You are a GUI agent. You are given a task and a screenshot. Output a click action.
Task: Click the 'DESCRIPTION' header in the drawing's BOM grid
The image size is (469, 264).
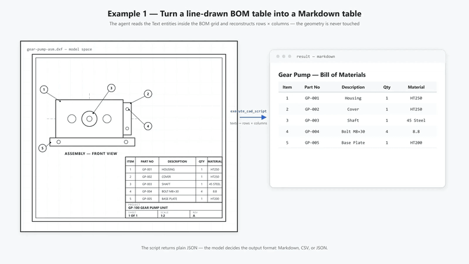coord(177,161)
